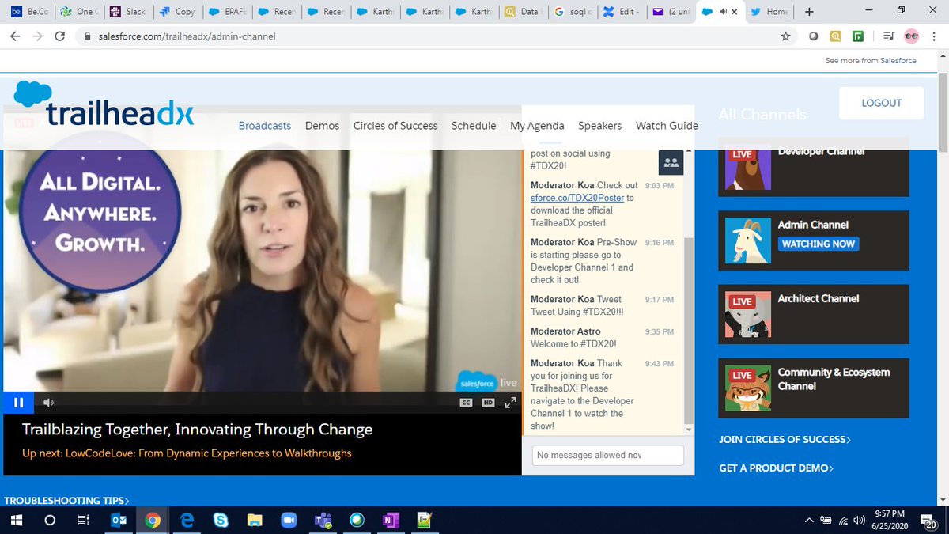
Task: Mute the video player volume
Action: tap(48, 403)
